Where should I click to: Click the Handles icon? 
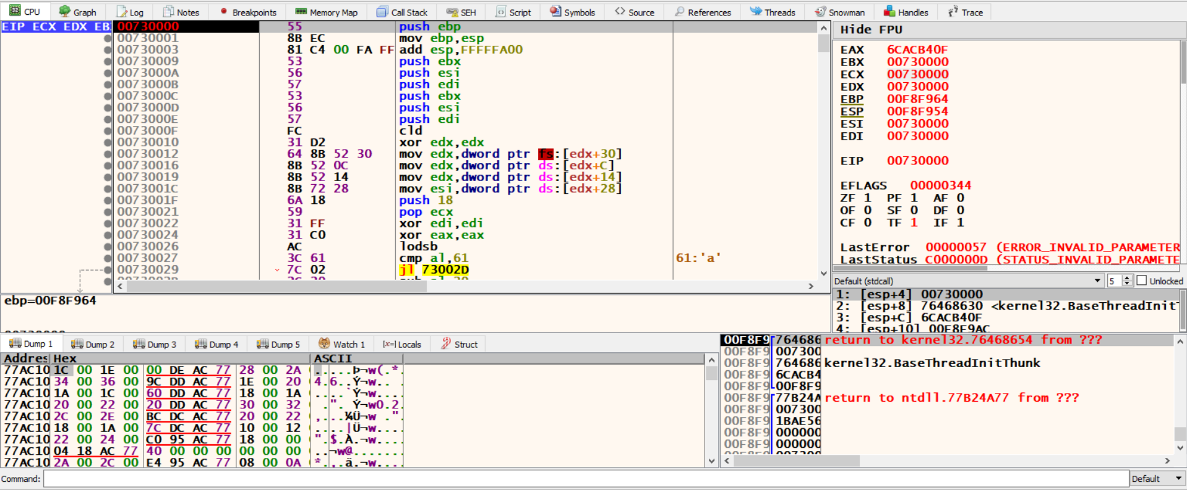click(889, 11)
